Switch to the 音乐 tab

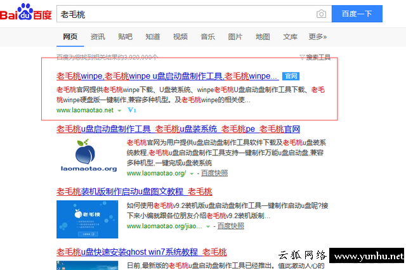point(207,37)
